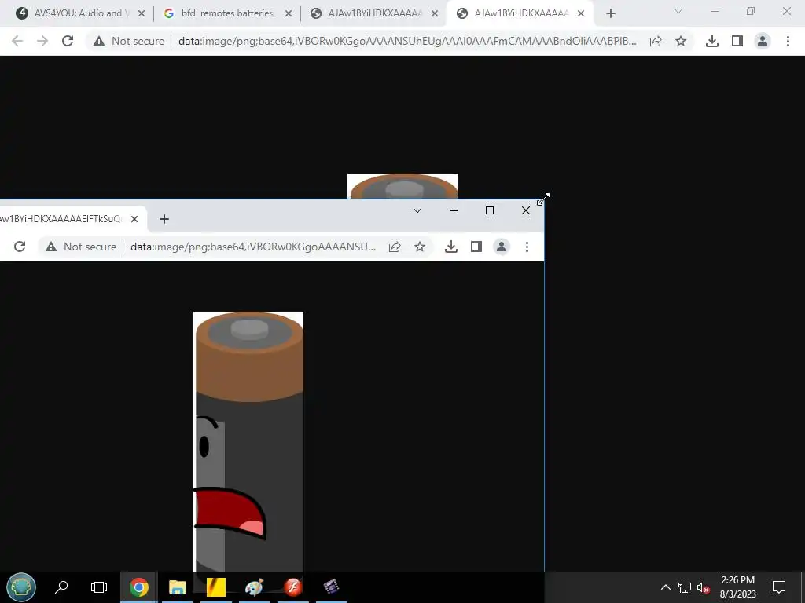The height and width of the screenshot is (603, 805).
Task: Open the clock showing 2:26 PM
Action: [737, 587]
